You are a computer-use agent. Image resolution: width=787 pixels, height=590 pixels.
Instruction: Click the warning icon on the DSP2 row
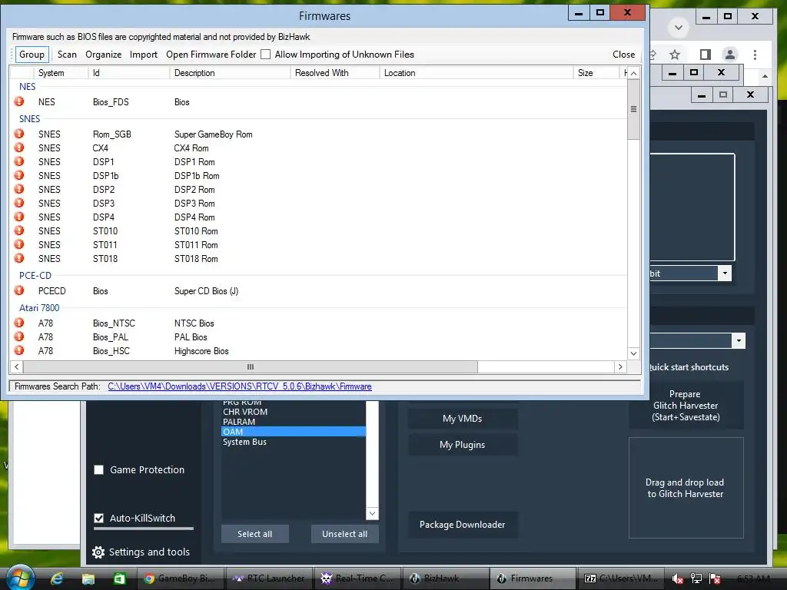(x=19, y=189)
